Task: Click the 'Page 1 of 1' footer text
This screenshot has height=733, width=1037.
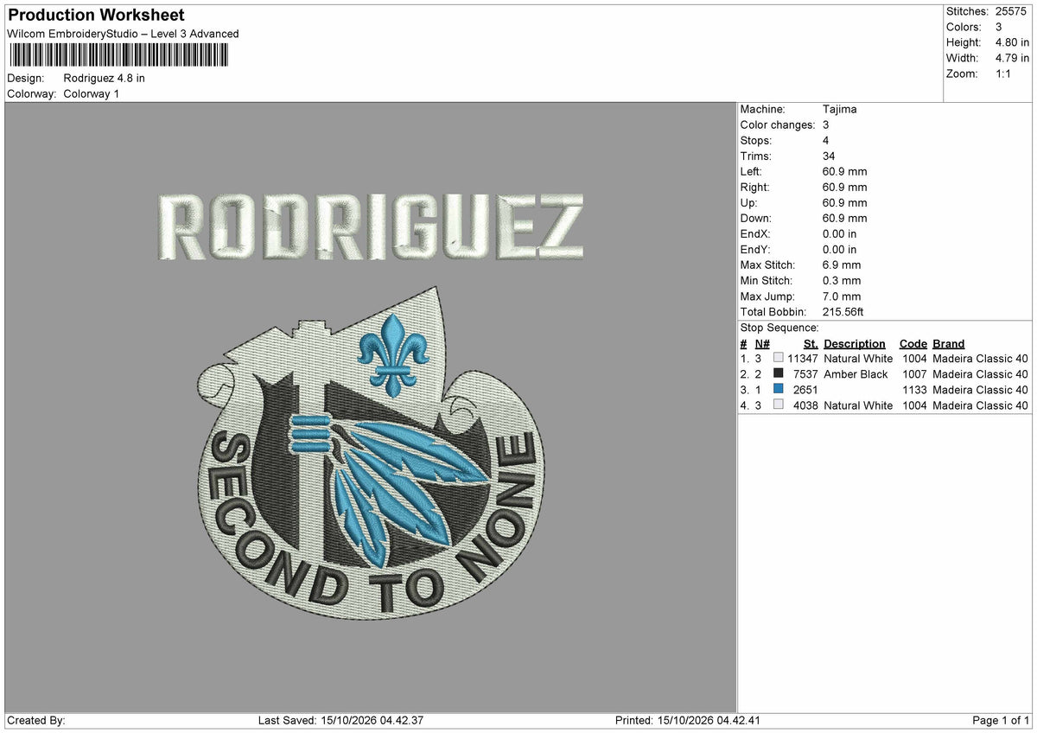Action: coord(1001,721)
